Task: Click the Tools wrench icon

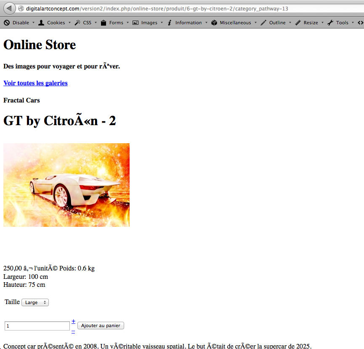Action: 330,23
